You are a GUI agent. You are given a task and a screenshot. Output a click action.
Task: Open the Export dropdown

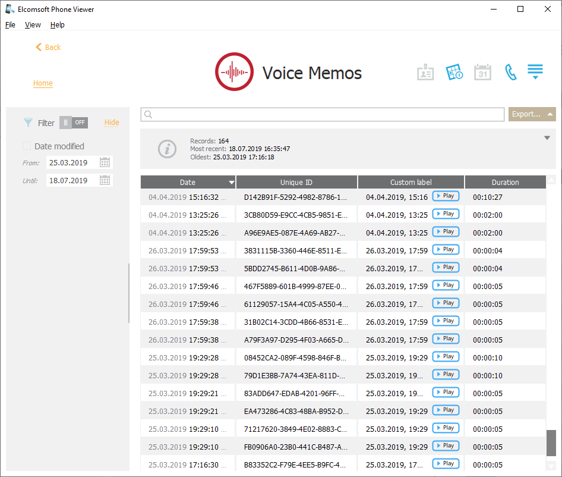(532, 114)
